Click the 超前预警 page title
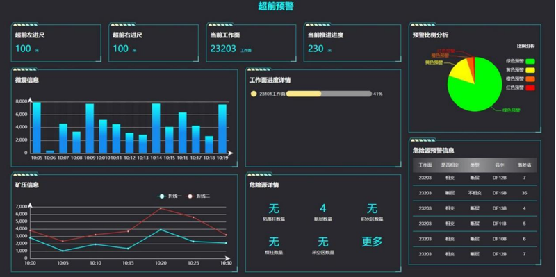The image size is (556, 277). [276, 6]
